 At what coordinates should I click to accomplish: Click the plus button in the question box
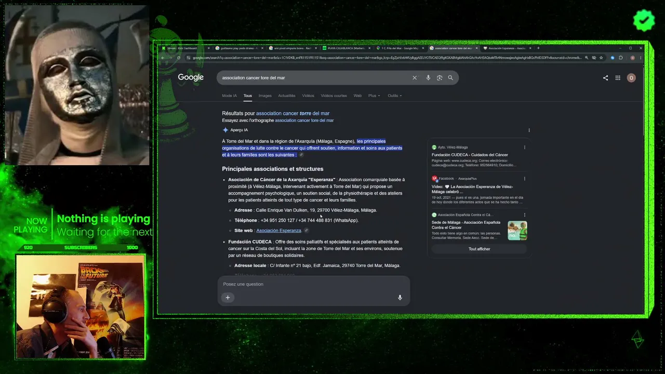pos(228,298)
